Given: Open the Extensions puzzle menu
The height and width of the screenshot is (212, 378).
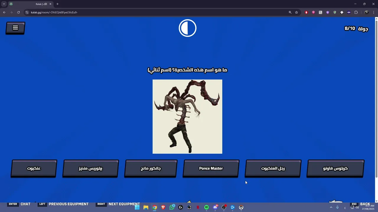Looking at the screenshot, I should 356,12.
